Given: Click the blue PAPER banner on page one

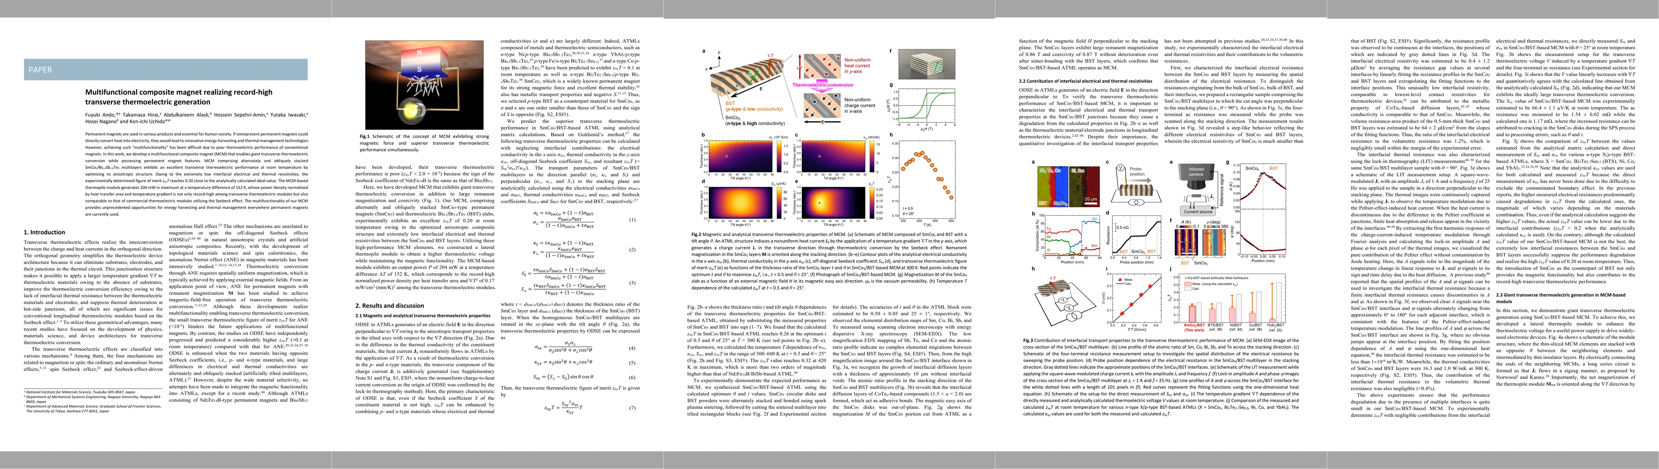Looking at the screenshot, I should click(166, 69).
